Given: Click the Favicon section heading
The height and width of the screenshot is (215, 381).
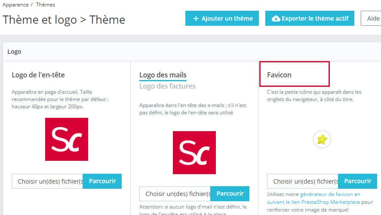Looking at the screenshot, I should [279, 75].
